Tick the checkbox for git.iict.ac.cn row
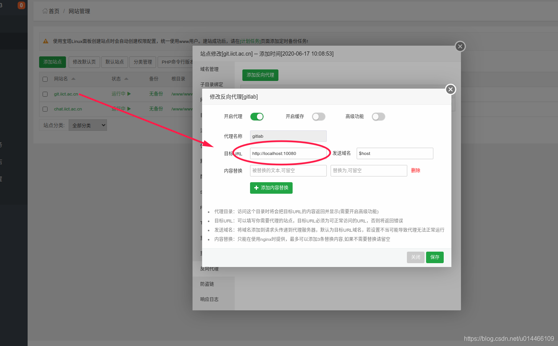 coord(45,94)
